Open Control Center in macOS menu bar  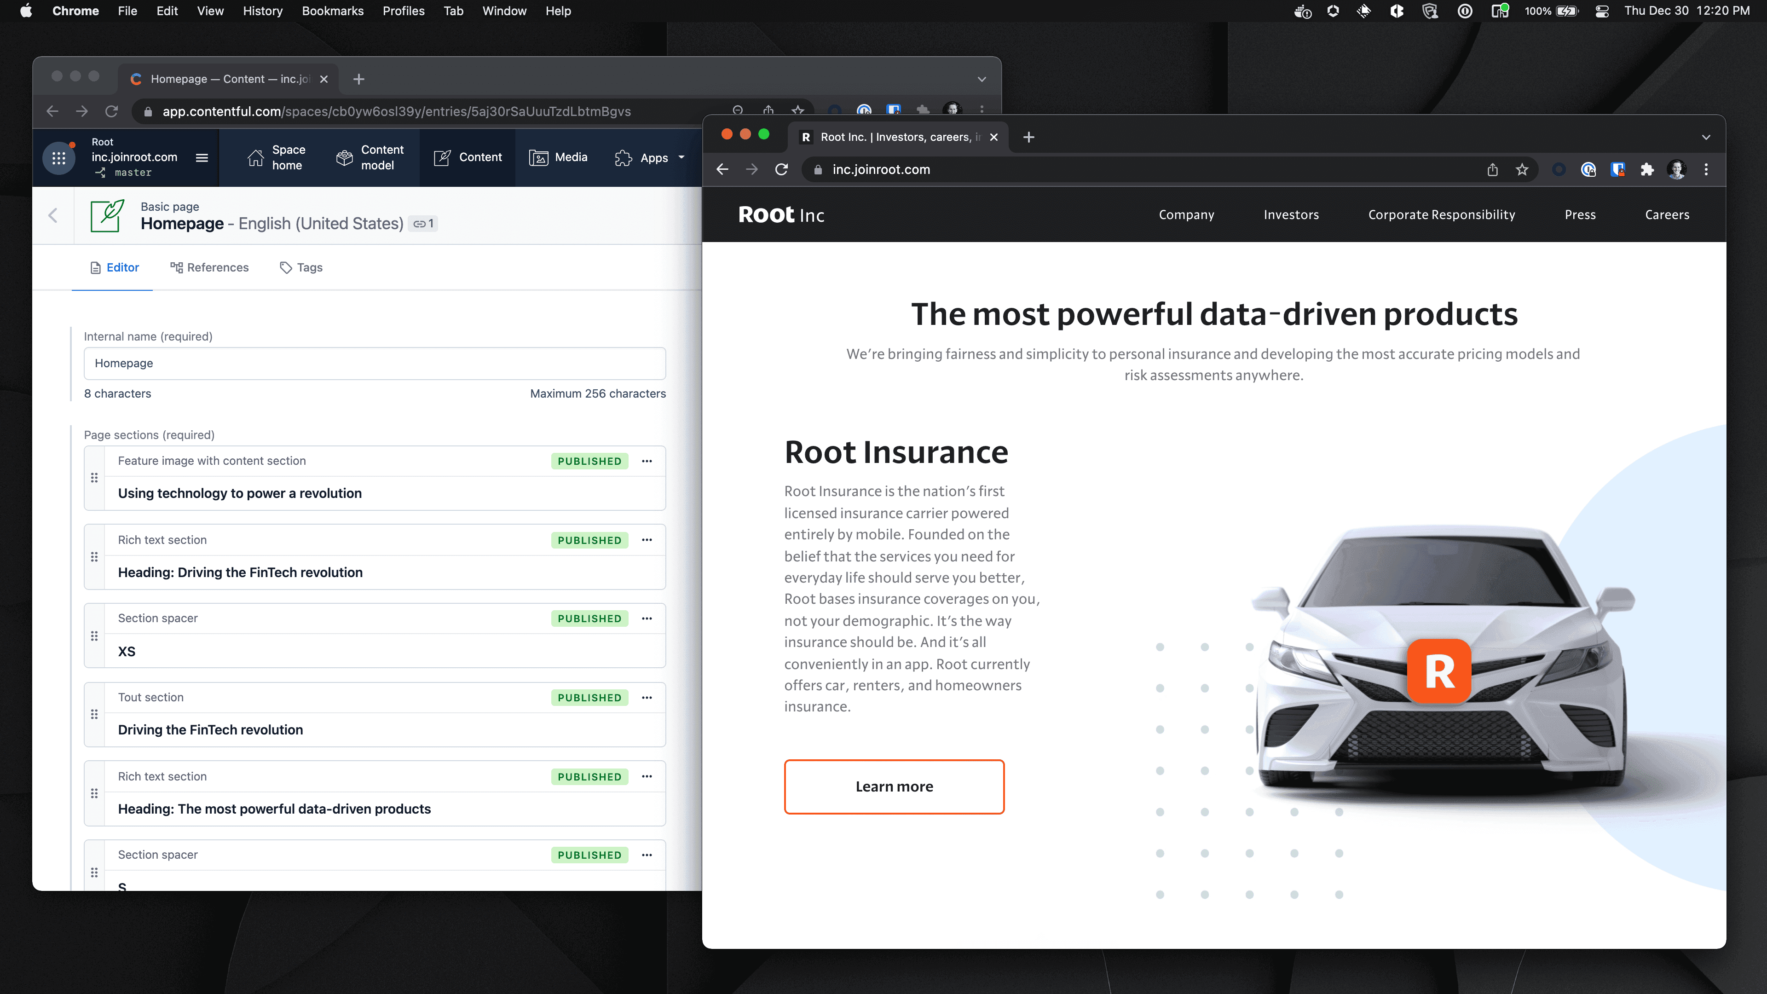(1602, 11)
